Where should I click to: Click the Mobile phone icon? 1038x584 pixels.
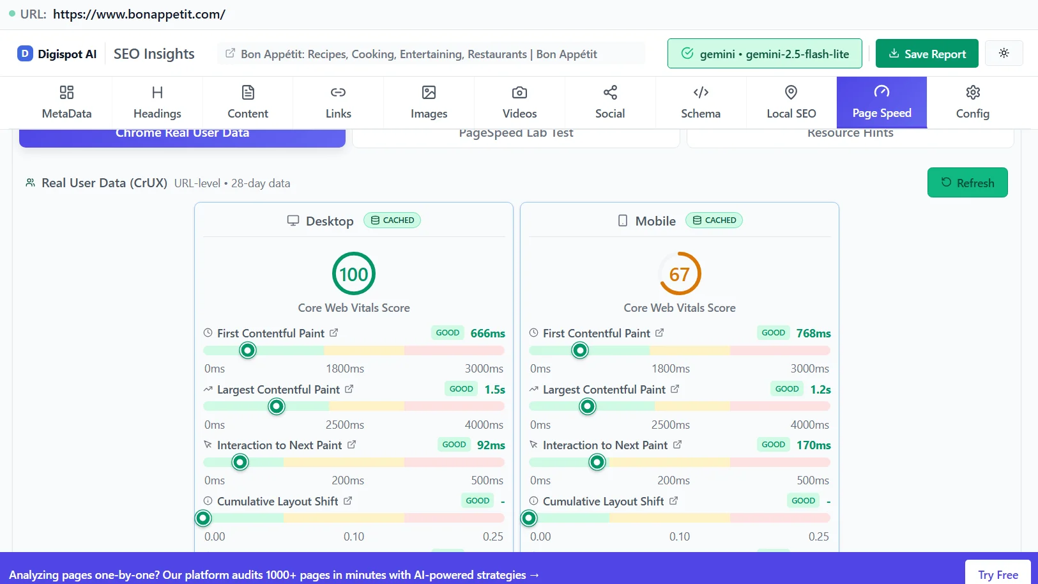coord(623,220)
